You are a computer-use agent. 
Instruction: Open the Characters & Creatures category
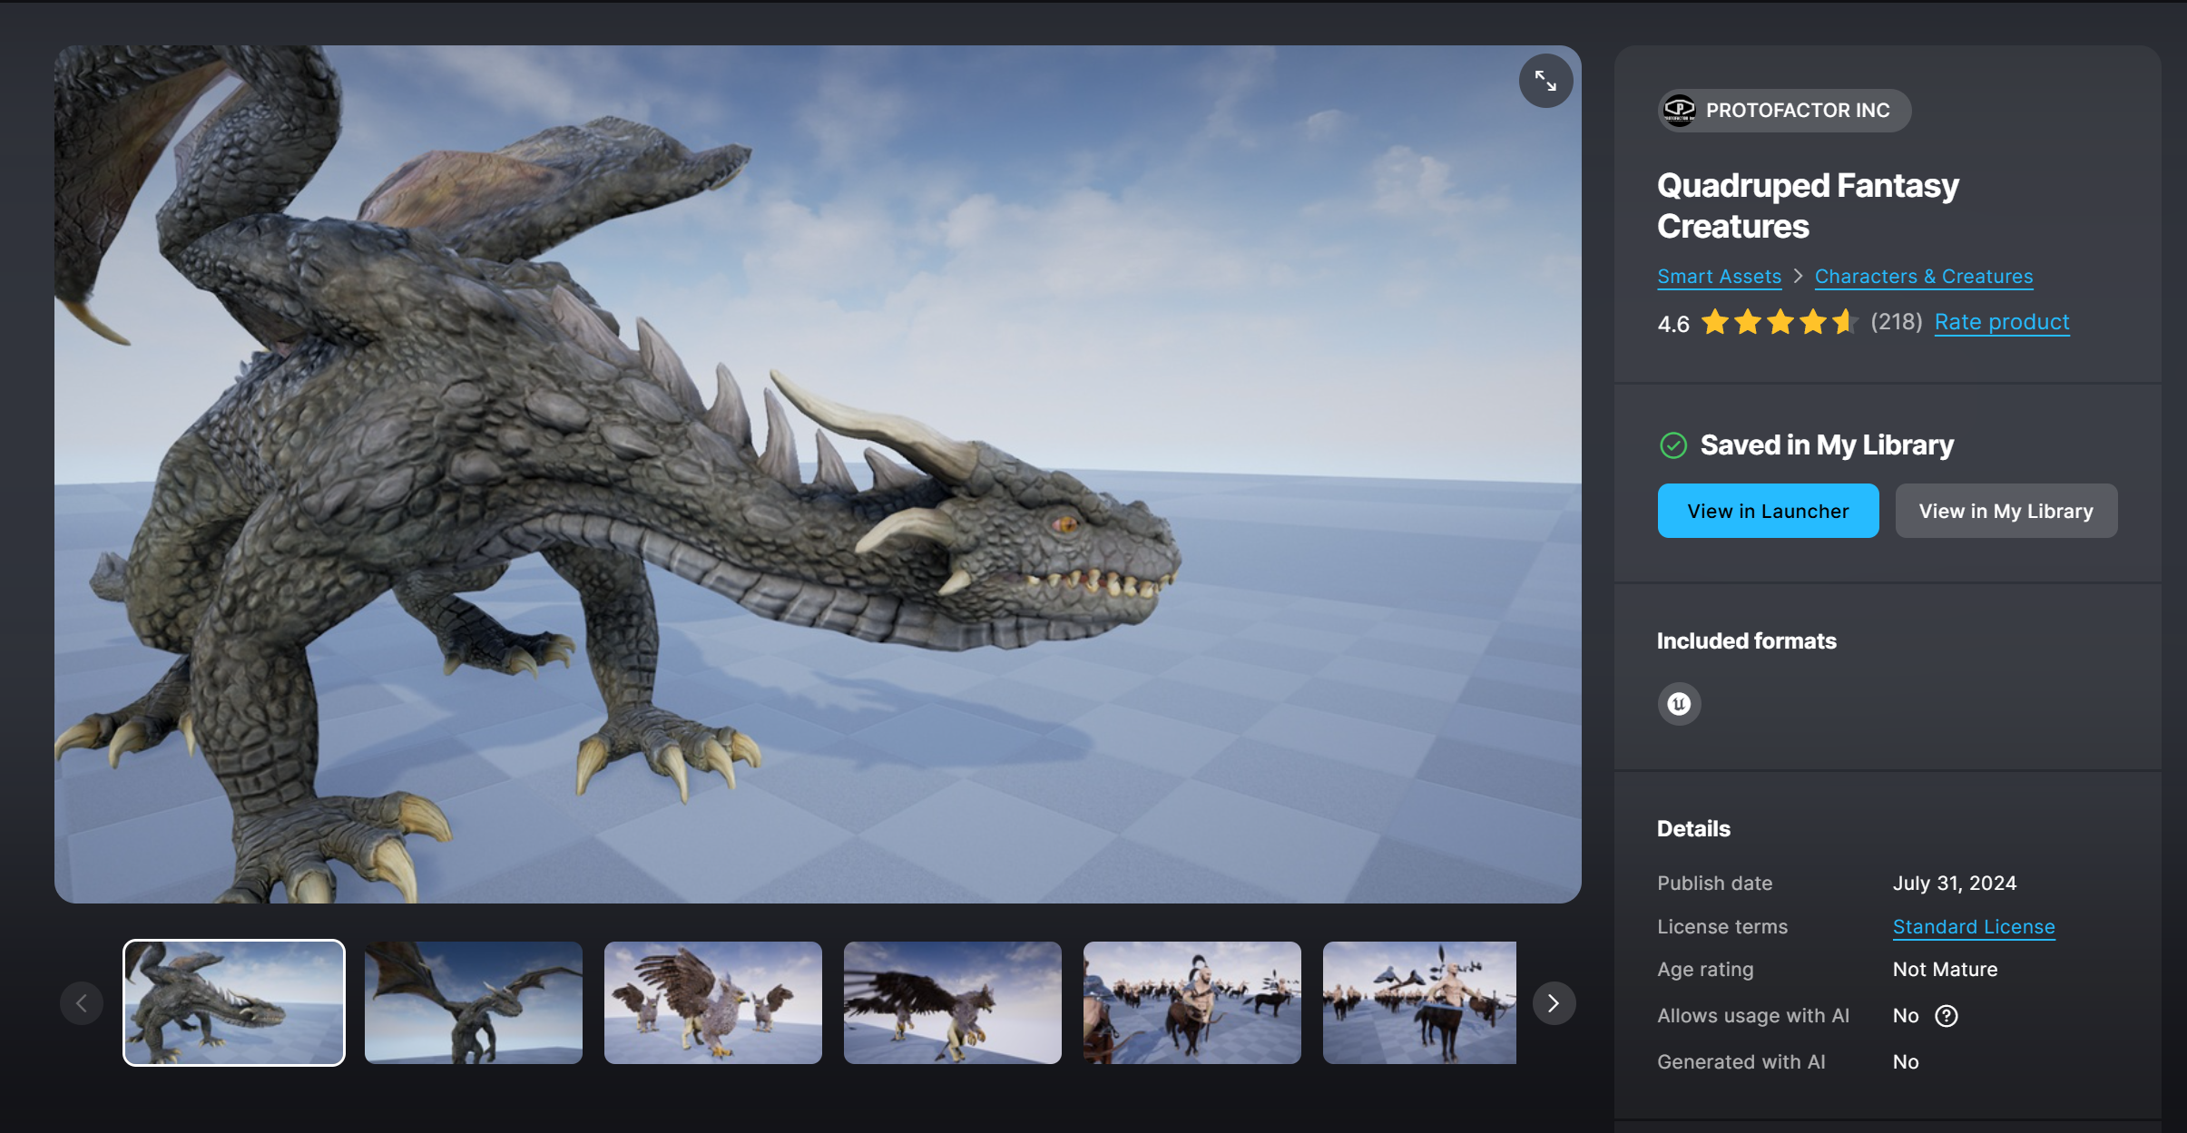click(1924, 276)
